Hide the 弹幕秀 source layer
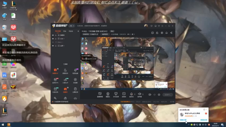The width and height of the screenshot is (226, 127). click(x=53, y=35)
